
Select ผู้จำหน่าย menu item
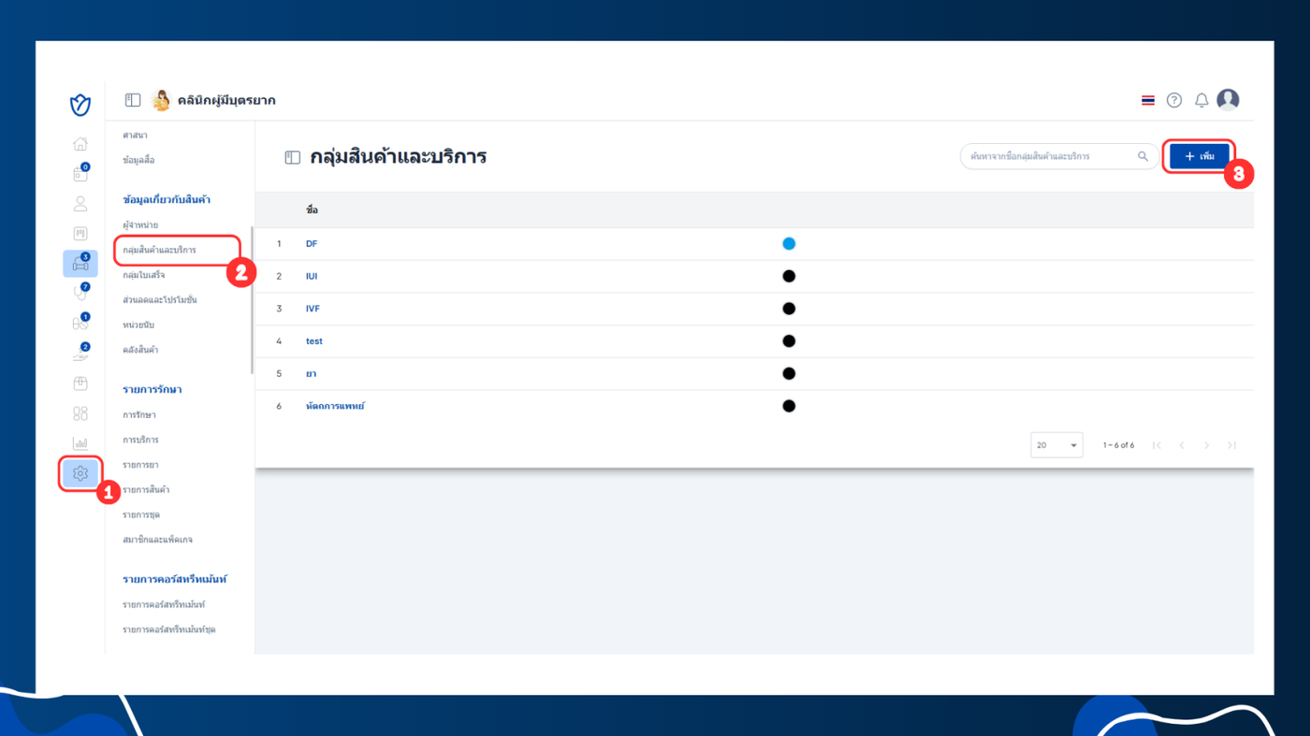coord(140,225)
